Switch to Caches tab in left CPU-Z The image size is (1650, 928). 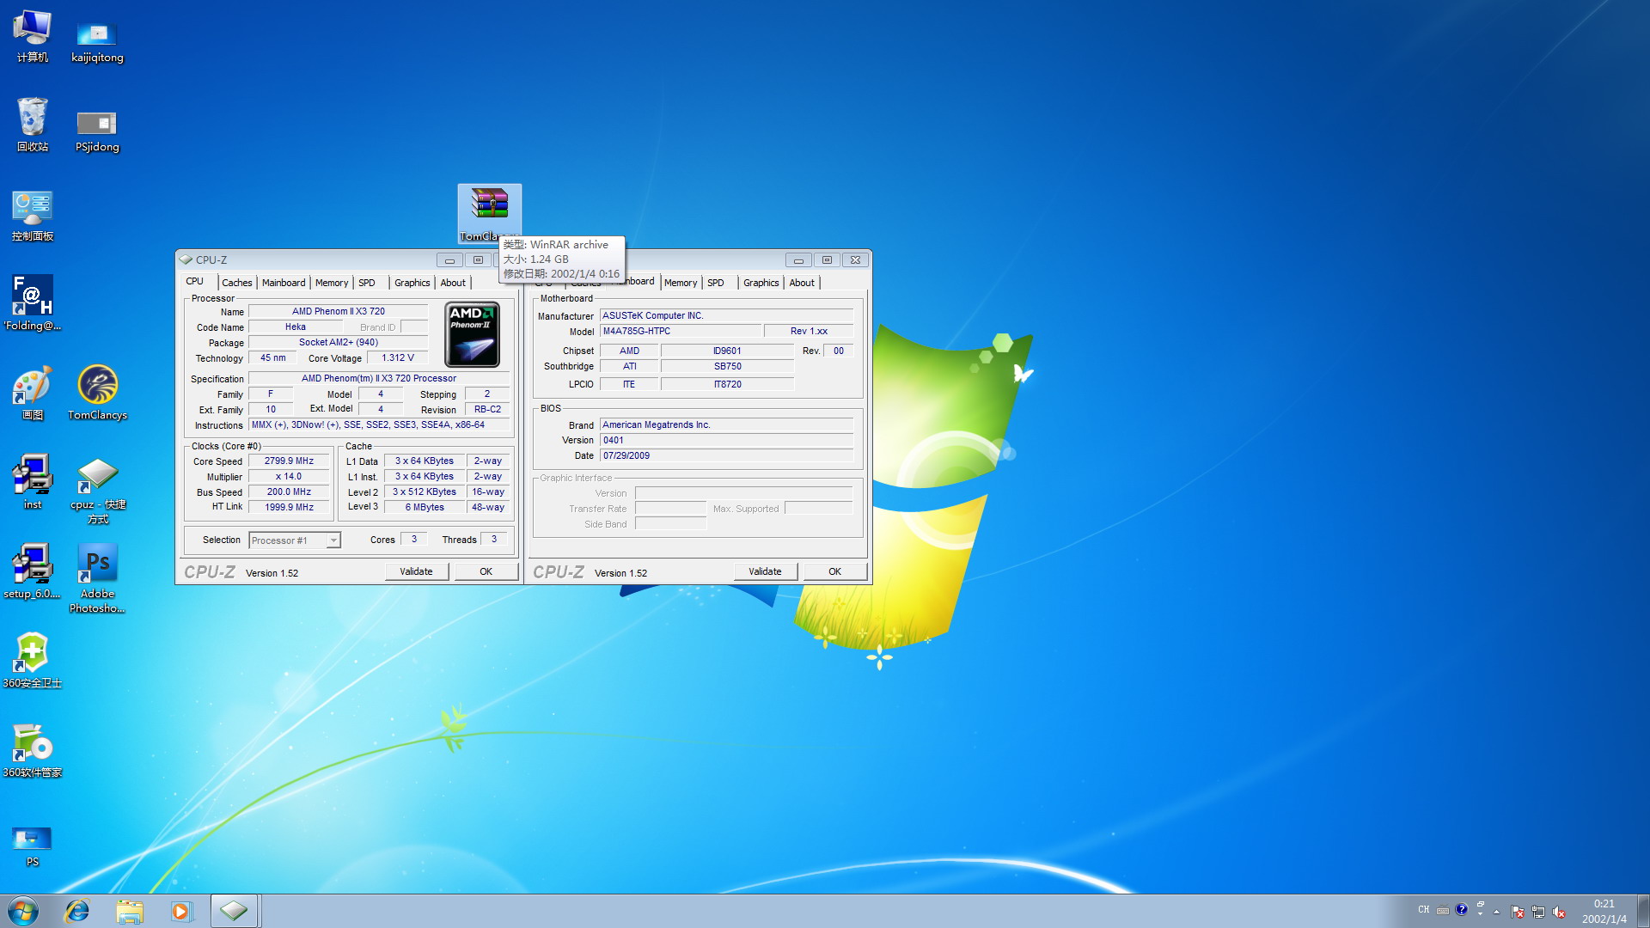tap(236, 283)
